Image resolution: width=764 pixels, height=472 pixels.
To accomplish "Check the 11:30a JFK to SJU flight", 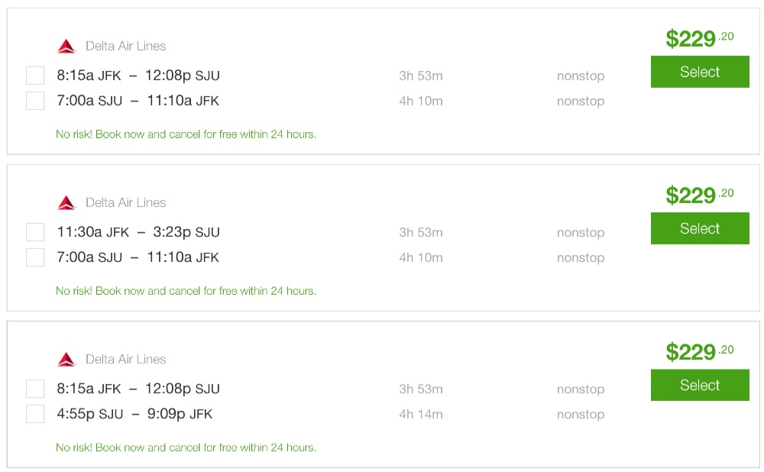I will (35, 232).
